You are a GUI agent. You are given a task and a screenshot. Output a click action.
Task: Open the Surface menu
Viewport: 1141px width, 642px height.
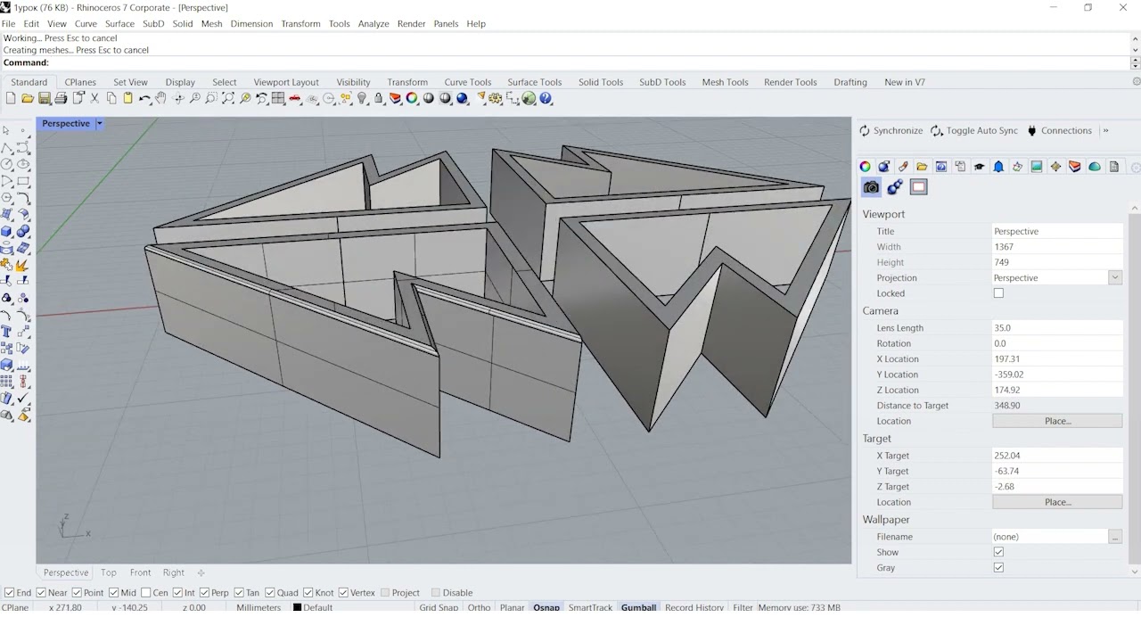[x=119, y=24]
